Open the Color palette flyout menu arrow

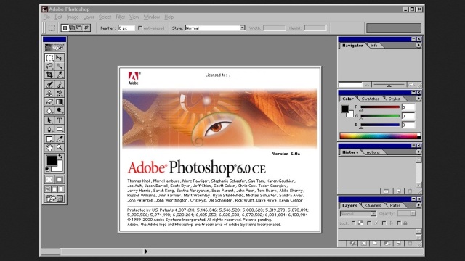coord(418,99)
